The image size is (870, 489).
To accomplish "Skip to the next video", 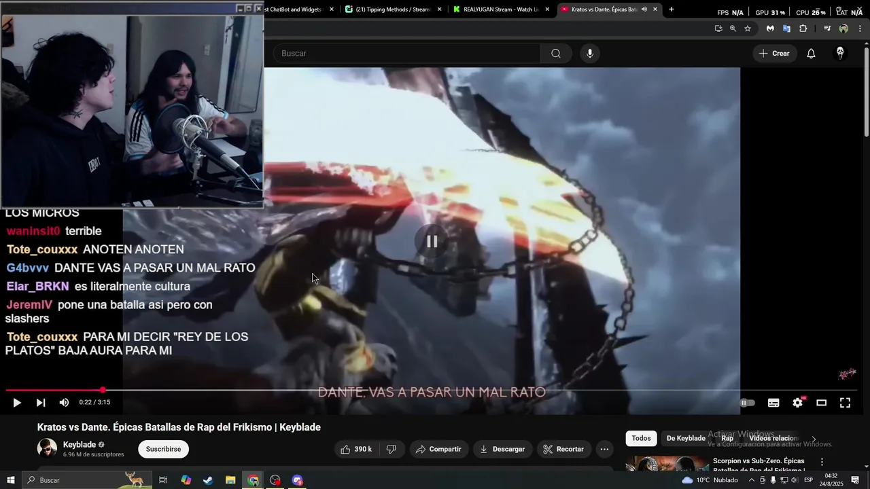I will coord(41,403).
